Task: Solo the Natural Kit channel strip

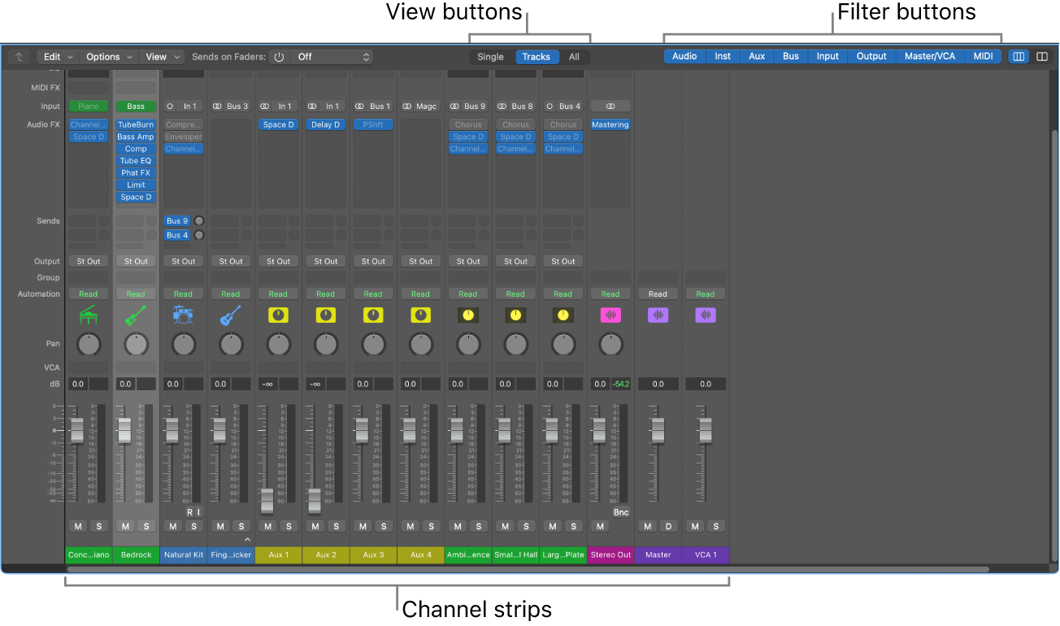Action: (193, 526)
